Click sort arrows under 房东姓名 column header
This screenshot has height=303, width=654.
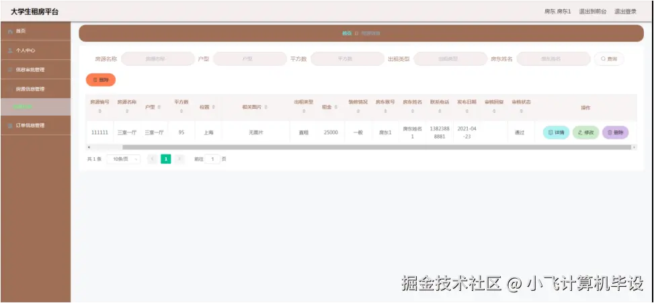pos(413,112)
